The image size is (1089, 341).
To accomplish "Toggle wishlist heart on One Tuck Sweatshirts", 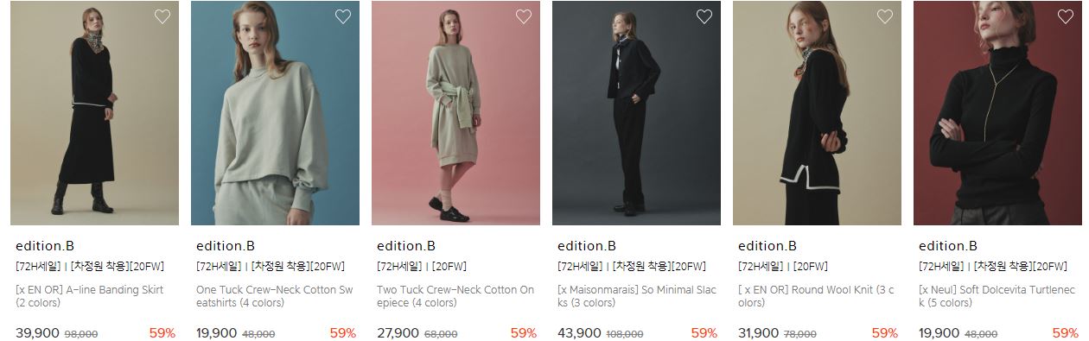I will click(343, 16).
